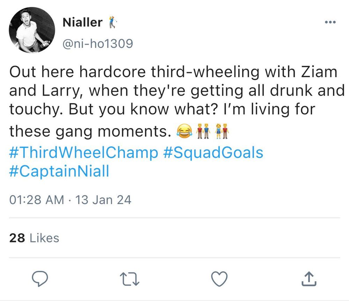
Task: Open the @ni-ho1309 handle
Action: tap(97, 44)
